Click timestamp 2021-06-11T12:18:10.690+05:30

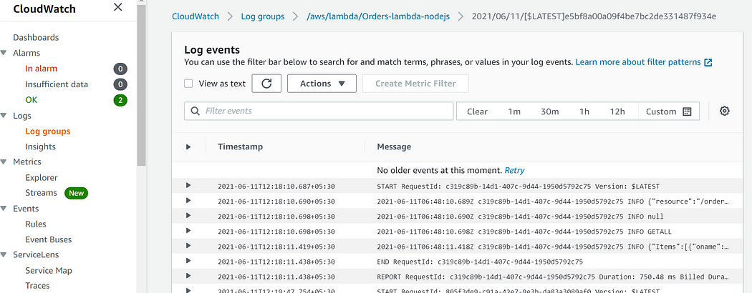[276, 201]
